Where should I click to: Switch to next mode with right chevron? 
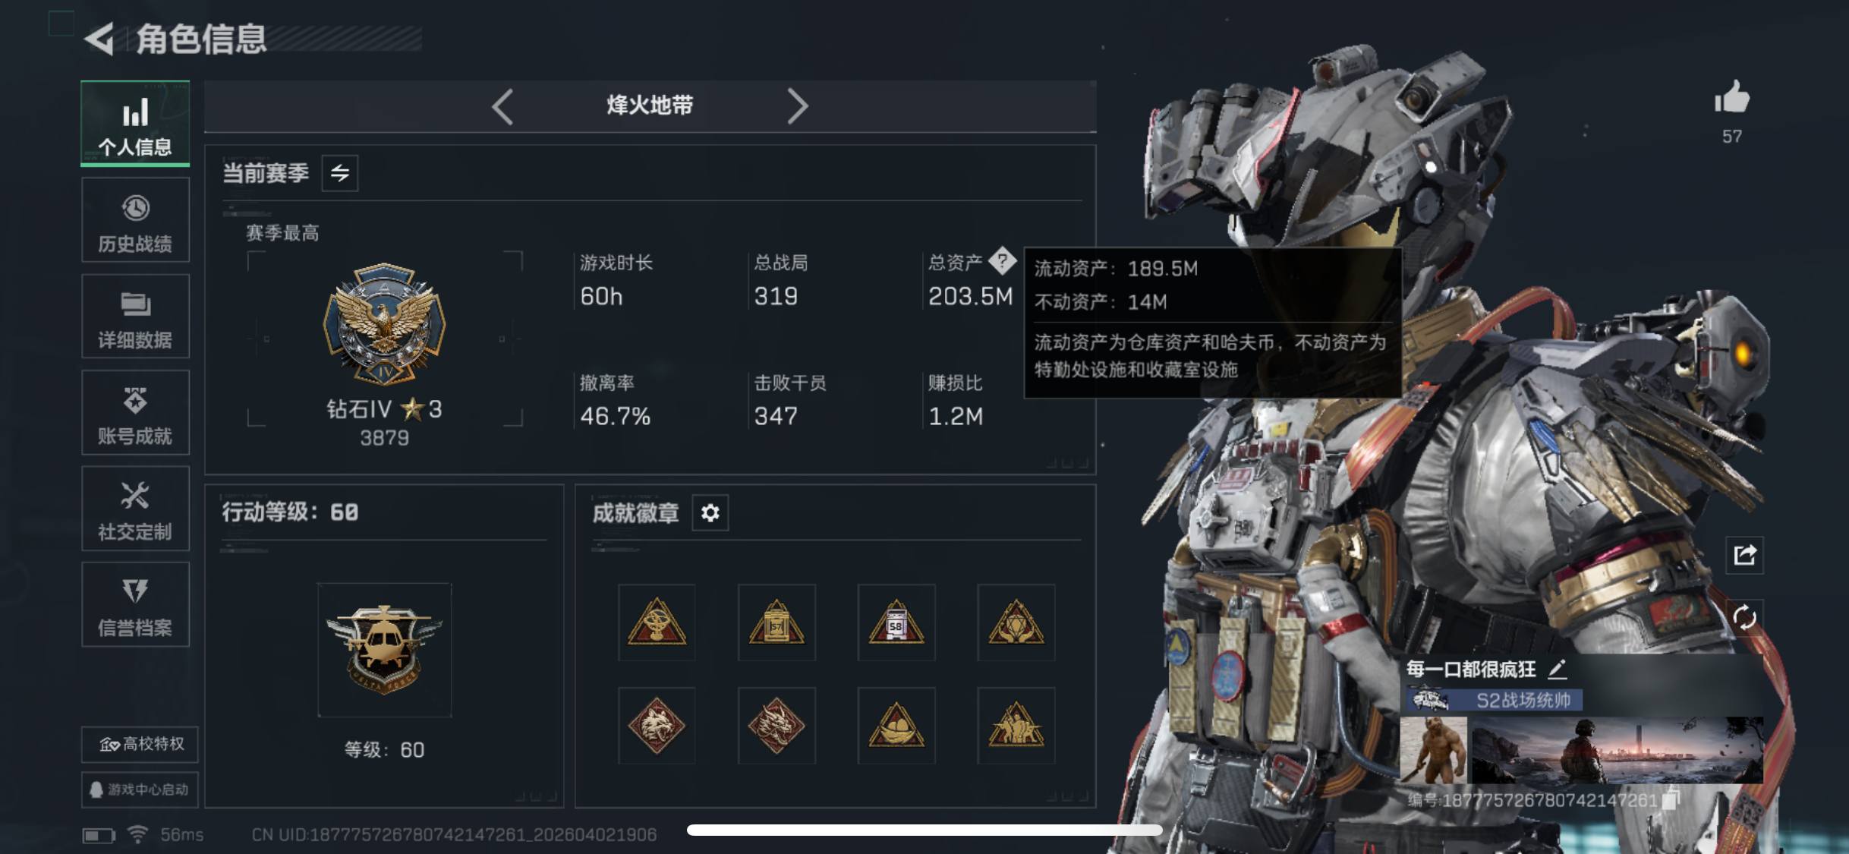(797, 106)
